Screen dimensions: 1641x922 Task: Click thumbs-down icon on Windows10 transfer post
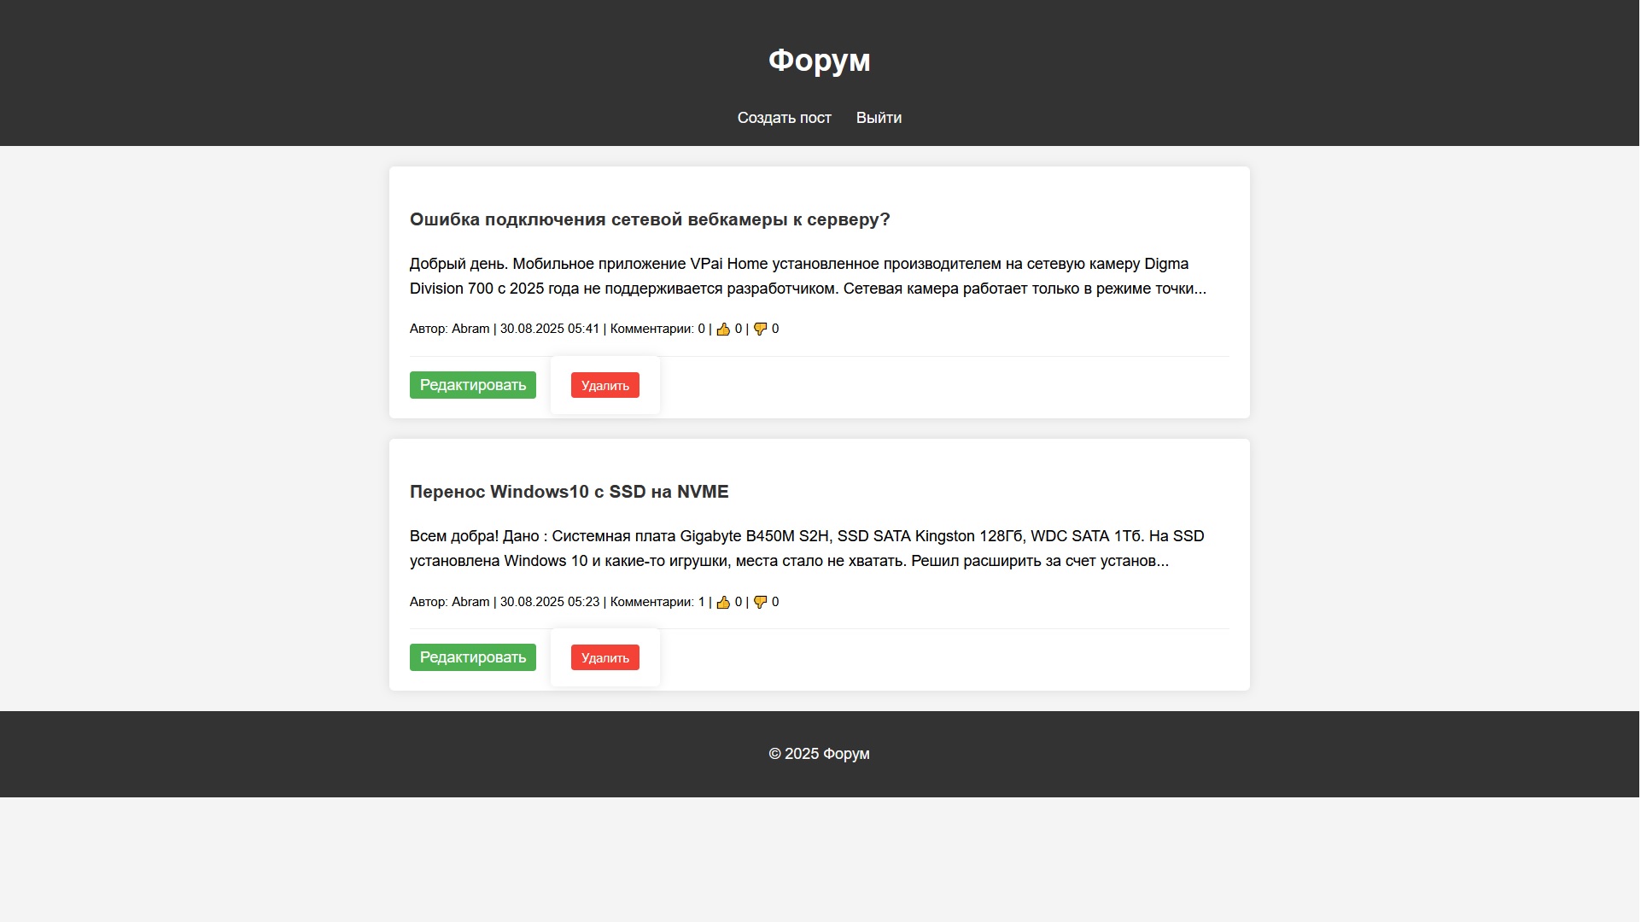(760, 603)
